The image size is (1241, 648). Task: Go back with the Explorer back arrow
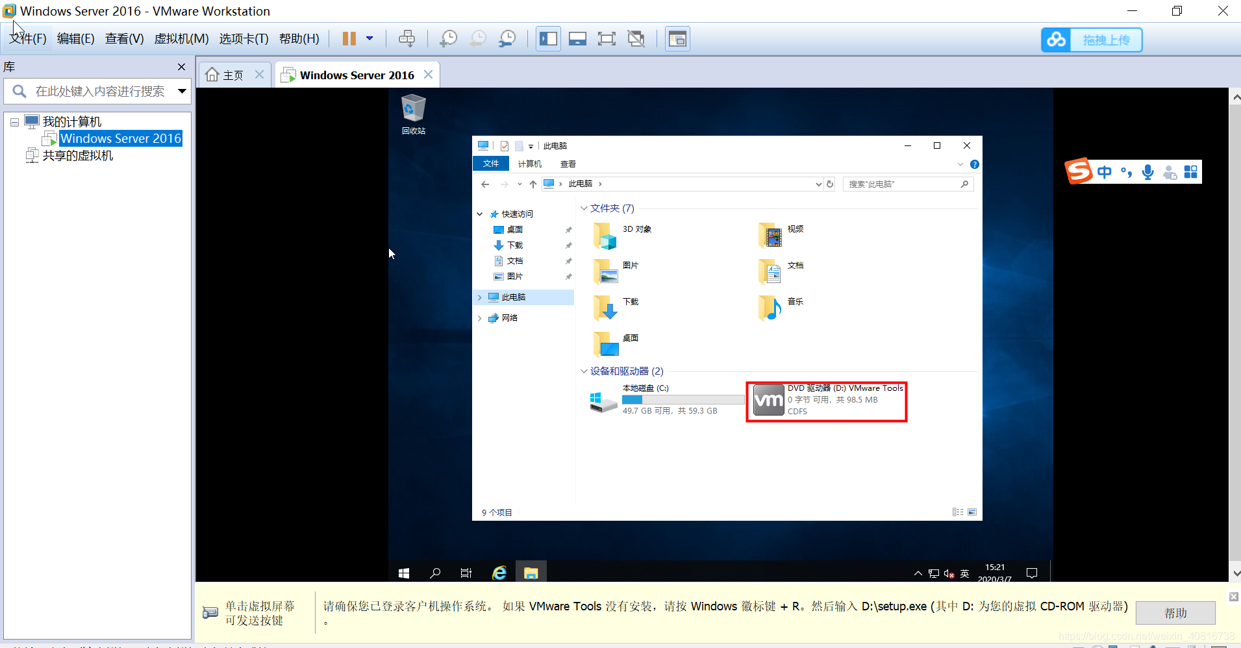pos(485,184)
